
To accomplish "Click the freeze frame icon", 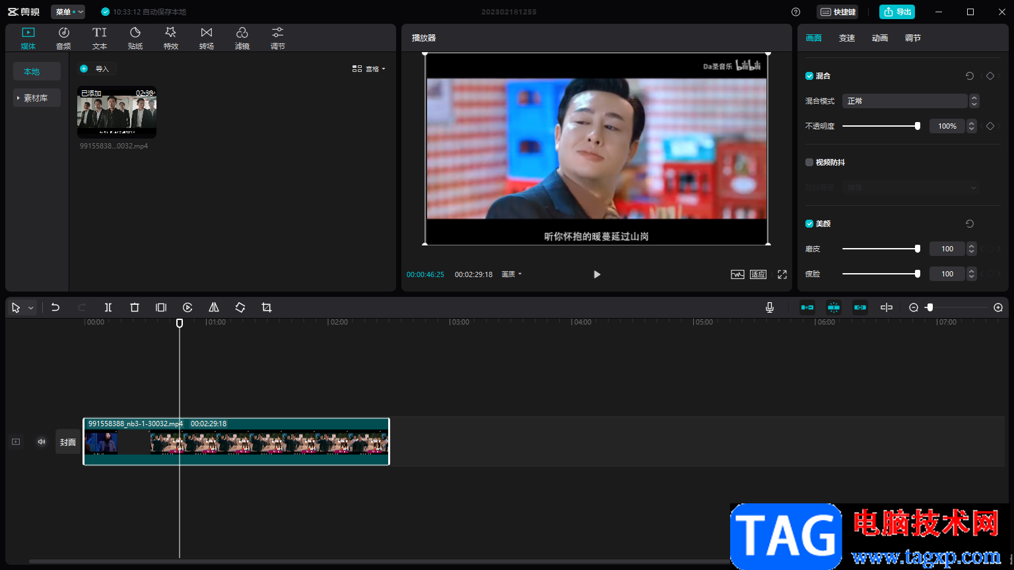I will click(x=161, y=307).
